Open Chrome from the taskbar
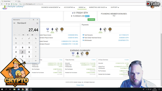This screenshot has height=91, width=162. [23, 89]
